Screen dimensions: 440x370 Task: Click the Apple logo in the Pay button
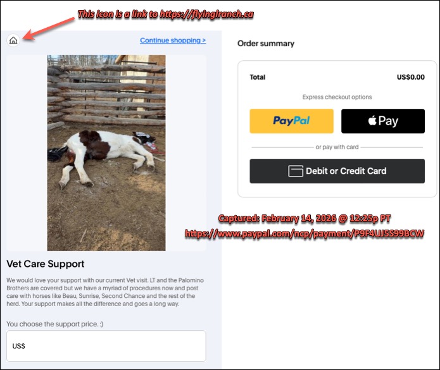(x=372, y=121)
